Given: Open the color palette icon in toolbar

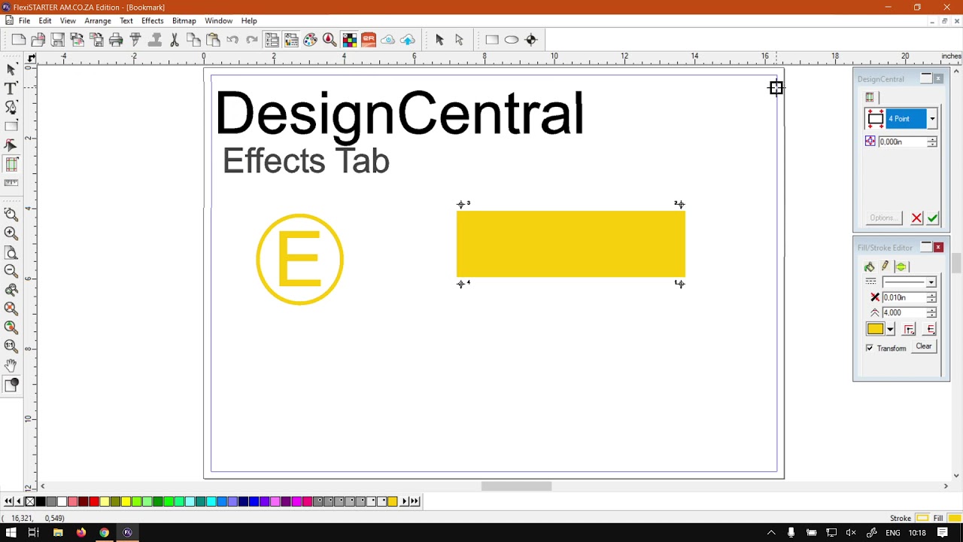Looking at the screenshot, I should click(x=311, y=40).
